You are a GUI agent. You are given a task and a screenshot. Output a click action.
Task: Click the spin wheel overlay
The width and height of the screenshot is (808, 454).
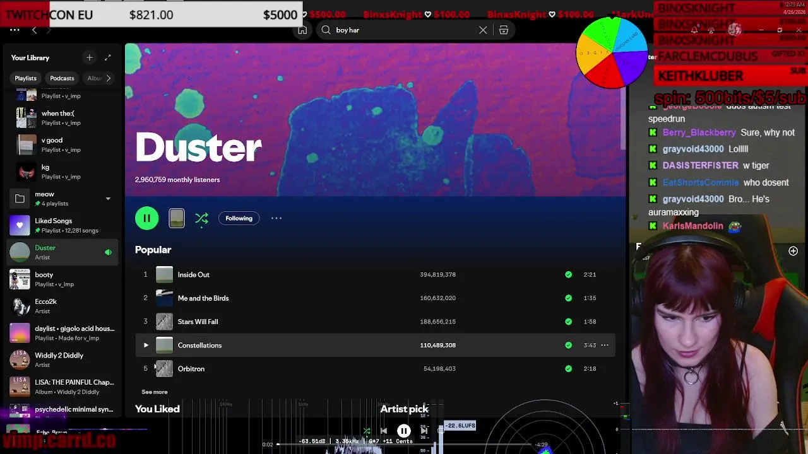pos(611,52)
